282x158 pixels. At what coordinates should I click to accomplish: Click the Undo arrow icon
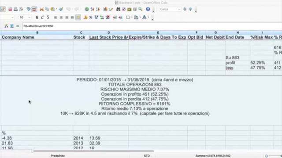pyautogui.click(x=68, y=9)
